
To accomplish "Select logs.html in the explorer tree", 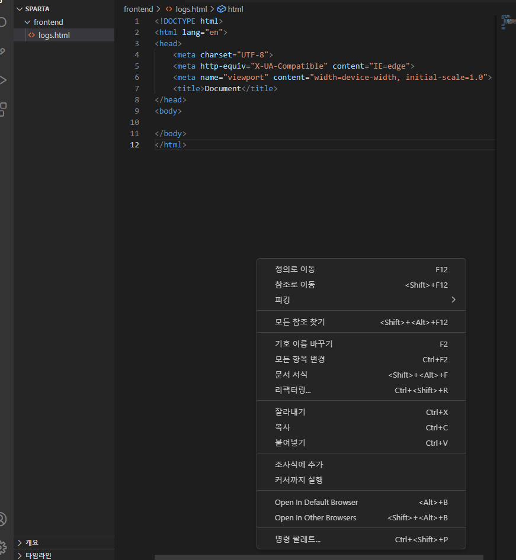I will coord(64,35).
